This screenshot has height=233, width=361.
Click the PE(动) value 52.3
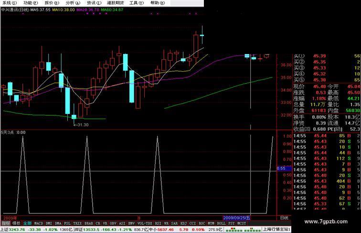355,129
